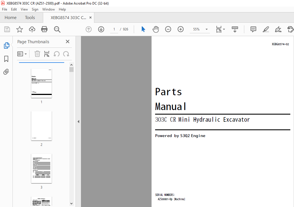This screenshot has height=207, width=294.
Task: Switch to the Tools tab
Action: [30, 18]
